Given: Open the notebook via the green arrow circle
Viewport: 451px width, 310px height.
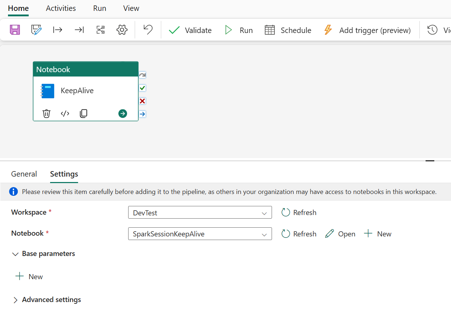Looking at the screenshot, I should point(122,113).
